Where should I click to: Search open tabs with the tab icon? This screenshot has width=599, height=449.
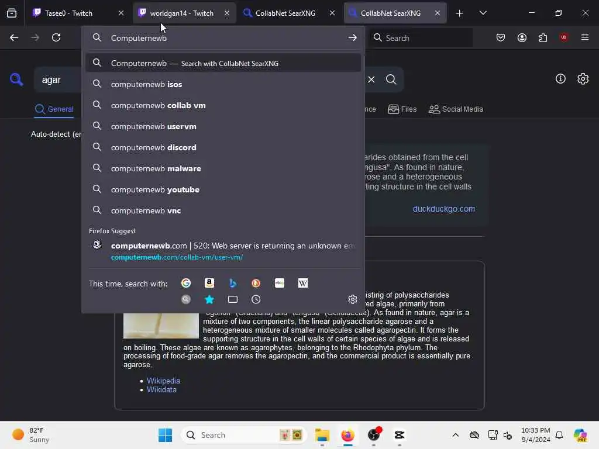click(233, 299)
